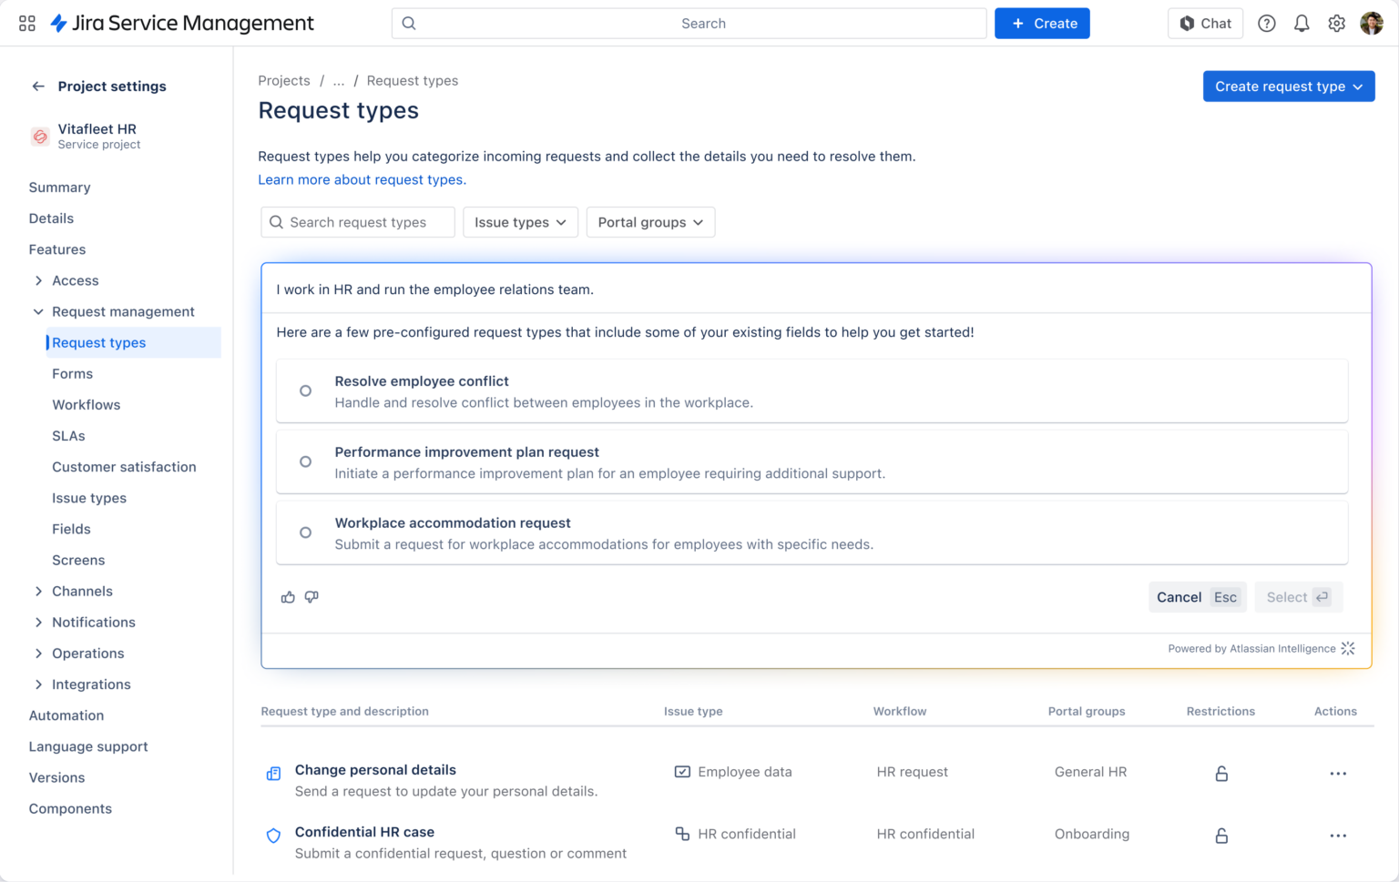Go to the Summary section
The width and height of the screenshot is (1399, 882).
(x=59, y=188)
